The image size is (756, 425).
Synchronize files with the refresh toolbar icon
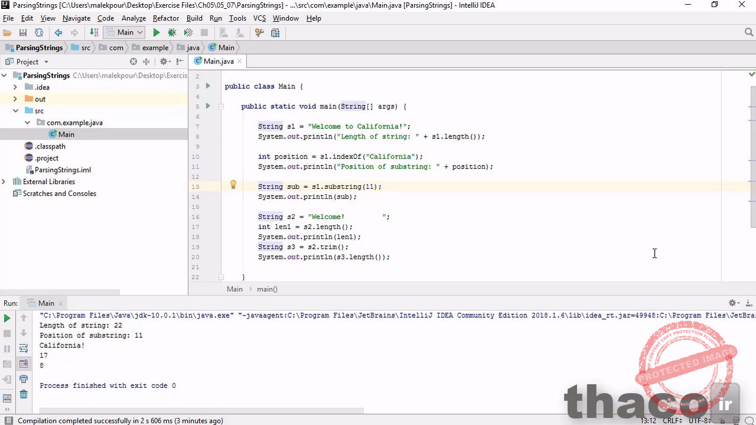[x=38, y=33]
